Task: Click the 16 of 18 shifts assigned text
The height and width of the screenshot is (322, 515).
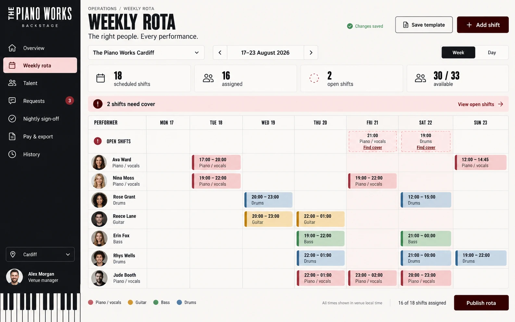Action: click(422, 303)
